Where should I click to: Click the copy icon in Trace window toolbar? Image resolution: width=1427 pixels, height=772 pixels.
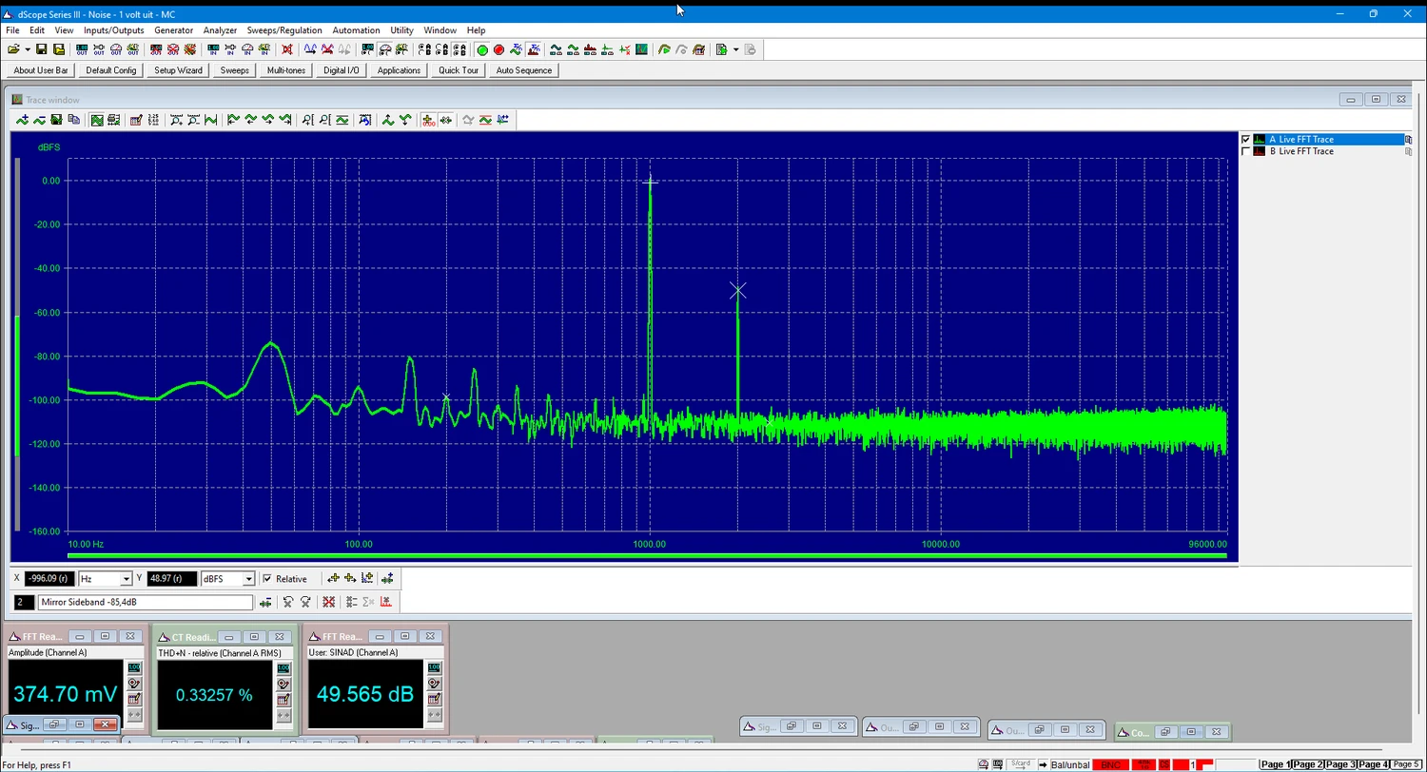pyautogui.click(x=73, y=120)
